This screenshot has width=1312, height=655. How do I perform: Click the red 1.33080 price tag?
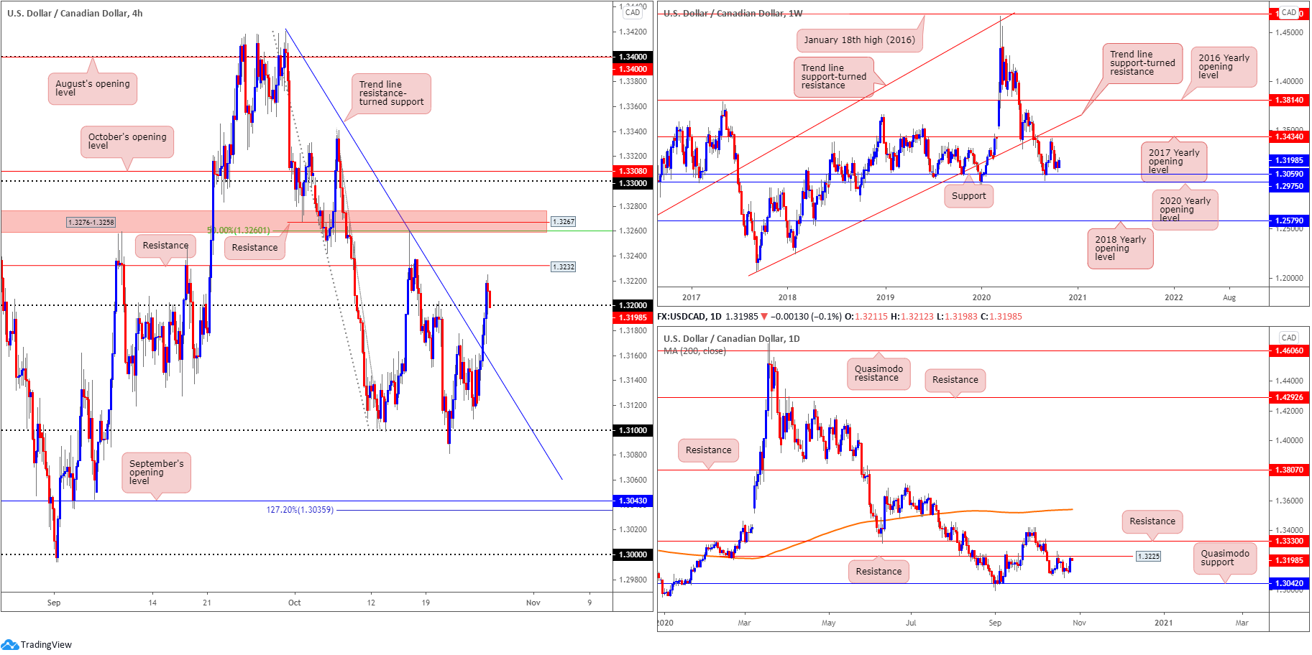click(x=633, y=171)
